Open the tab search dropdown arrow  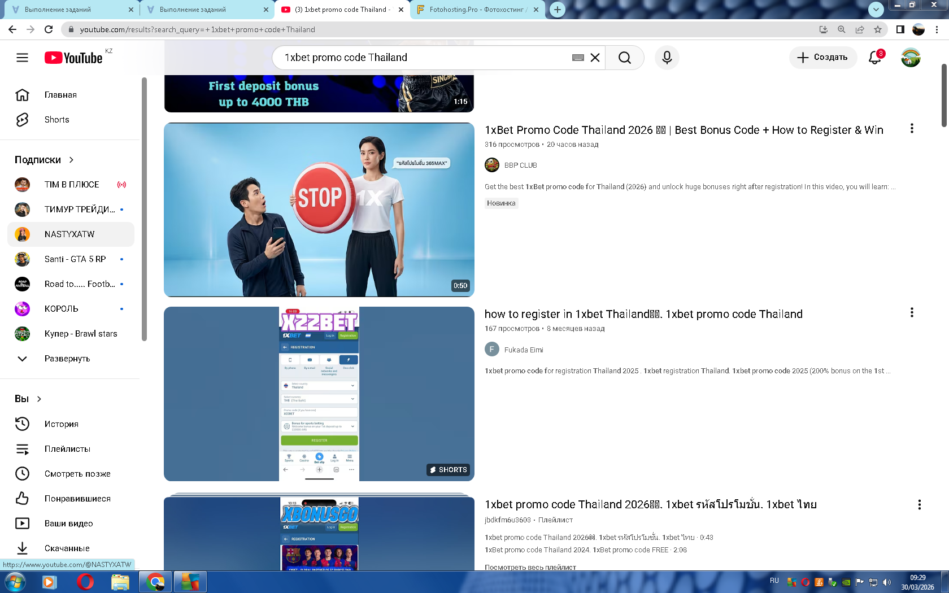pos(876,10)
